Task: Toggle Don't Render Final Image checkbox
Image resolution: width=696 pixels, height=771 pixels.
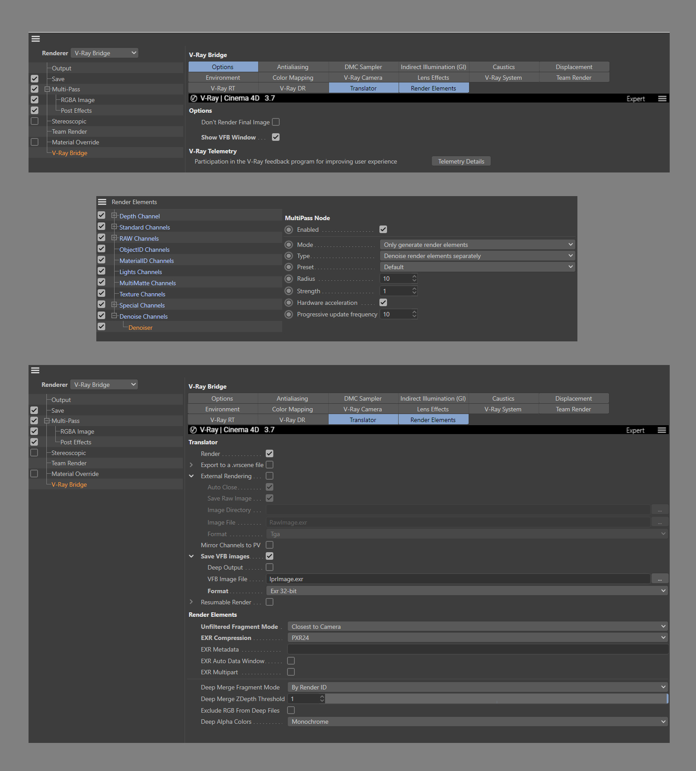Action: coord(276,122)
